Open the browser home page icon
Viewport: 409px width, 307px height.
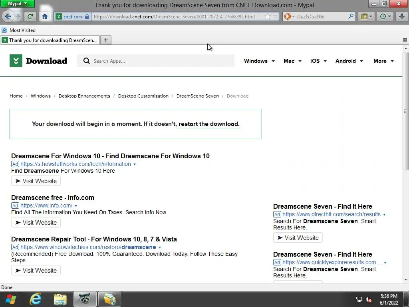[45, 17]
